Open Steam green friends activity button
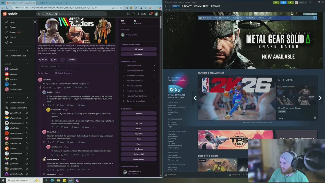This screenshot has width=325, height=183. coord(276,2)
